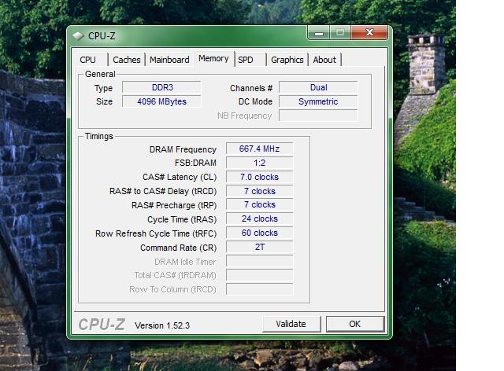The image size is (504, 371).
Task: Close the CPU-Z window
Action: coord(369,32)
